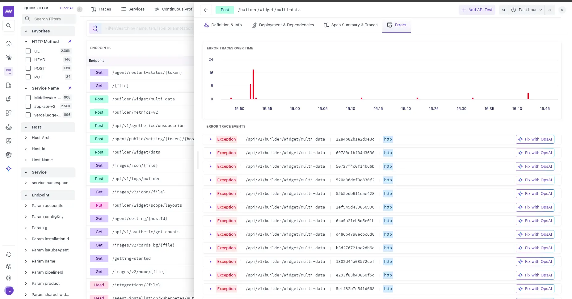572x299 pixels.
Task: Tick the app-api-v2 service checkbox
Action: (28, 106)
